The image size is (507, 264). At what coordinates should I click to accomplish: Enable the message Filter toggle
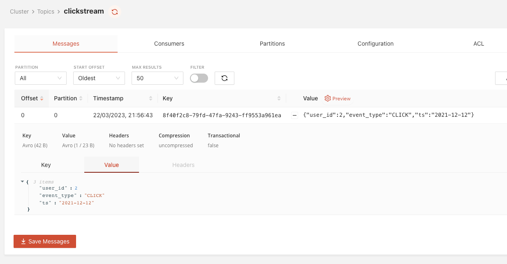[199, 78]
